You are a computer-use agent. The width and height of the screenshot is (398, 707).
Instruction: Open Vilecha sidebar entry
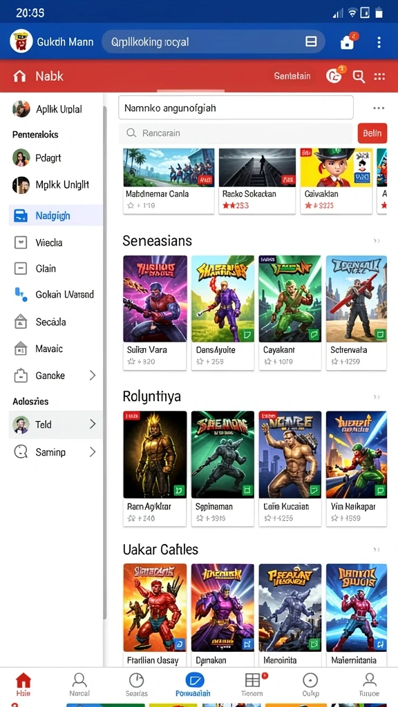pos(55,242)
